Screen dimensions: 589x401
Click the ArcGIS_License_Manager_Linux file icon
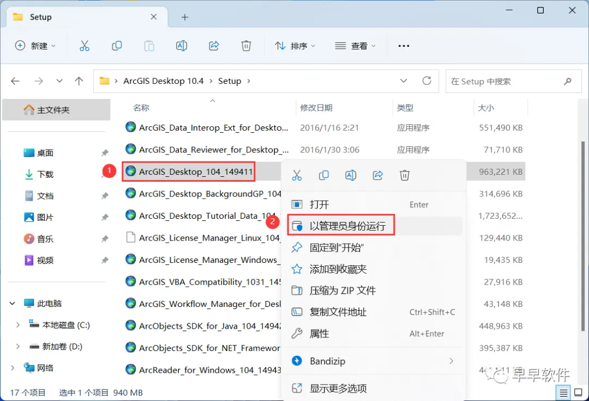(131, 237)
